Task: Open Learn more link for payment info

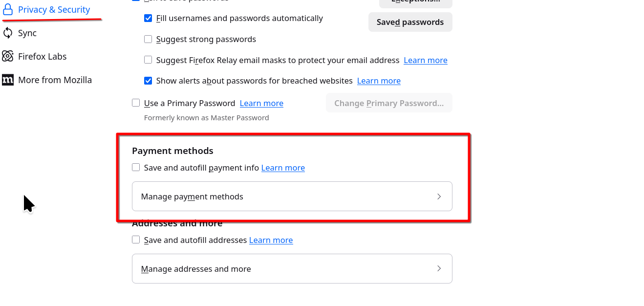Action: click(x=283, y=168)
